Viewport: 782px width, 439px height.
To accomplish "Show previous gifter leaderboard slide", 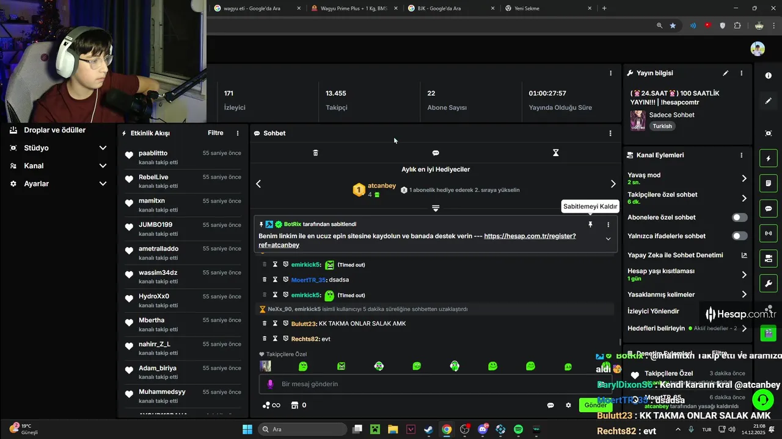I will click(258, 184).
